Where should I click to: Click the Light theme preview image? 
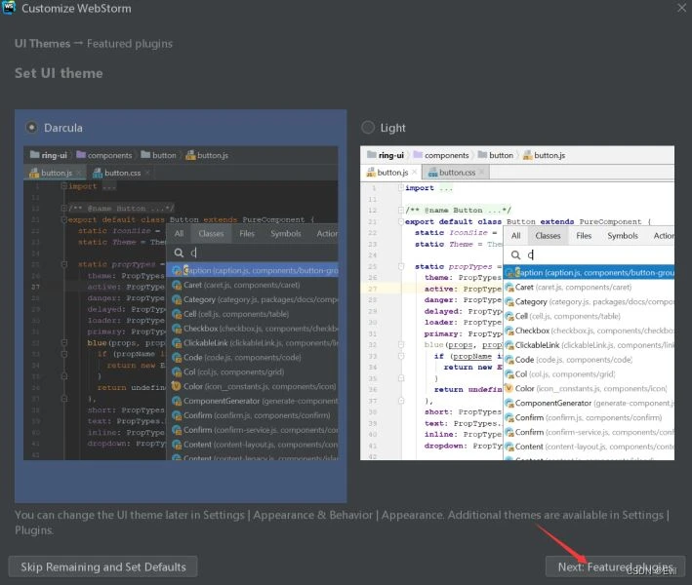coord(517,303)
